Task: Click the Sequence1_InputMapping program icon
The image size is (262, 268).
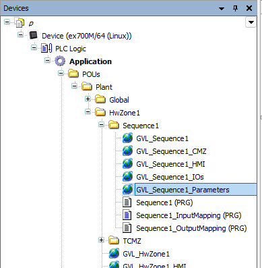Action: (x=127, y=215)
